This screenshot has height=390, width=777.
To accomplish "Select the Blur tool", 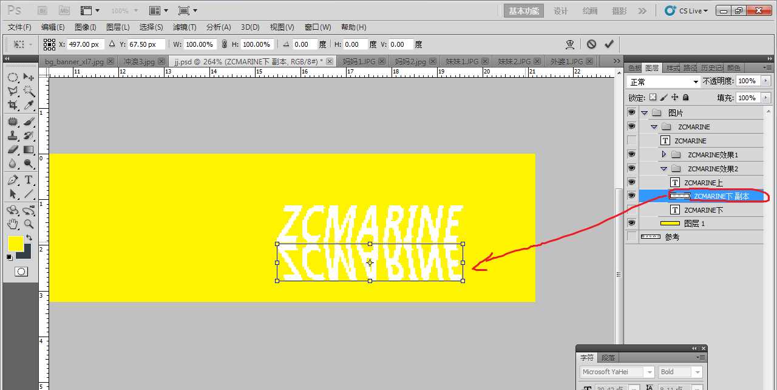I will pyautogui.click(x=13, y=163).
